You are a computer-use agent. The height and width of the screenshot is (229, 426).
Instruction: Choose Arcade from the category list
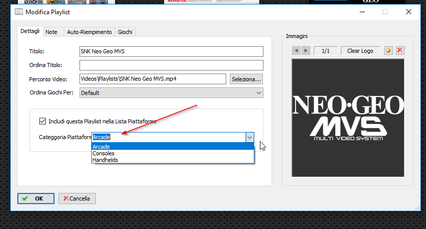[173, 146]
